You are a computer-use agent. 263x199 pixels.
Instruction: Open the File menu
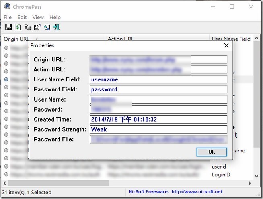tap(8, 17)
